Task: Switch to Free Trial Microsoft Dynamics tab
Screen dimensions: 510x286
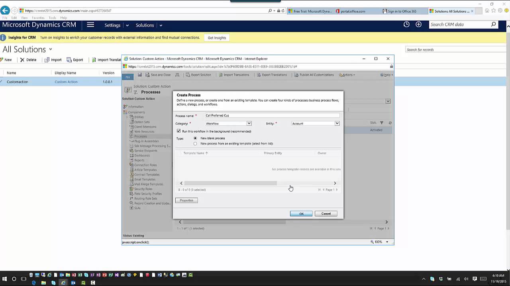Action: pyautogui.click(x=310, y=11)
